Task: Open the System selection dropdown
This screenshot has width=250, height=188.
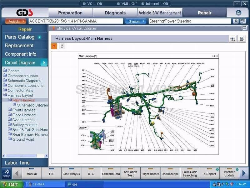Action: [x=136, y=21]
